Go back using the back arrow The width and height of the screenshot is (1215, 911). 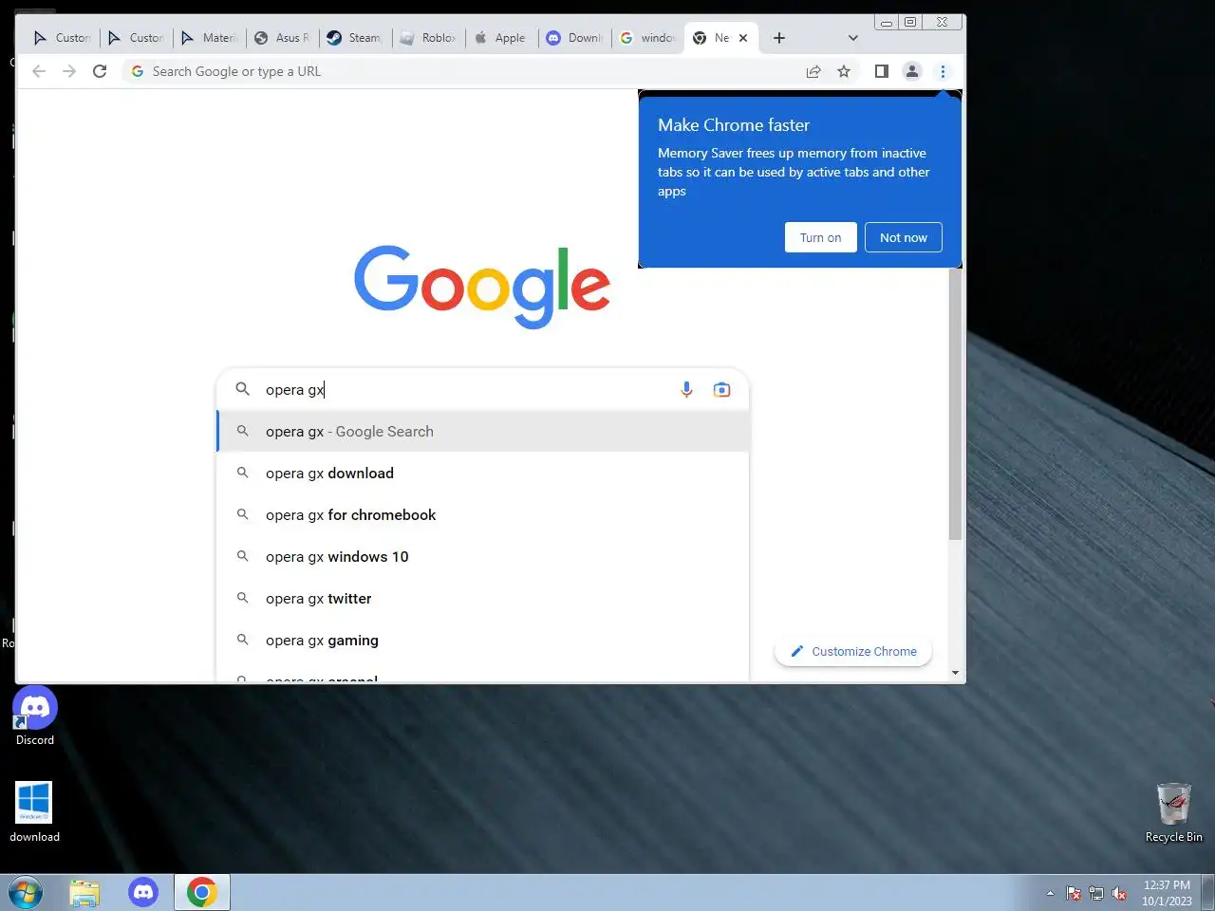(39, 71)
